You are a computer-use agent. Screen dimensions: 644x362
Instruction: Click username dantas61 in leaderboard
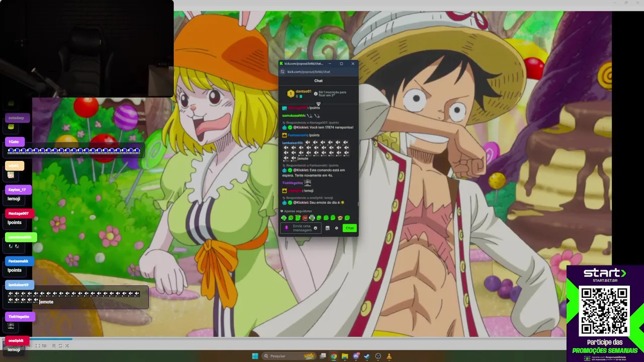[x=303, y=92]
